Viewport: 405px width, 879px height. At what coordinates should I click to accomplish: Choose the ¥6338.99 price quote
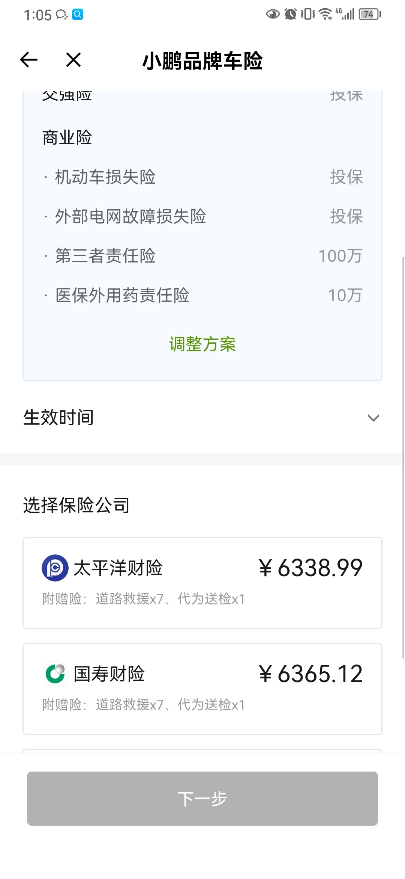coord(310,568)
